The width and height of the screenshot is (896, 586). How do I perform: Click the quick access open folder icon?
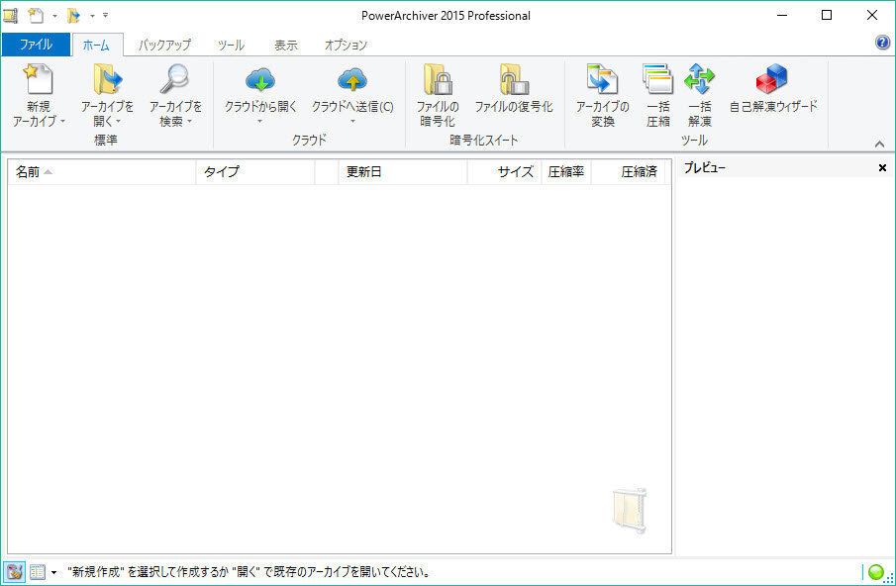tap(73, 16)
